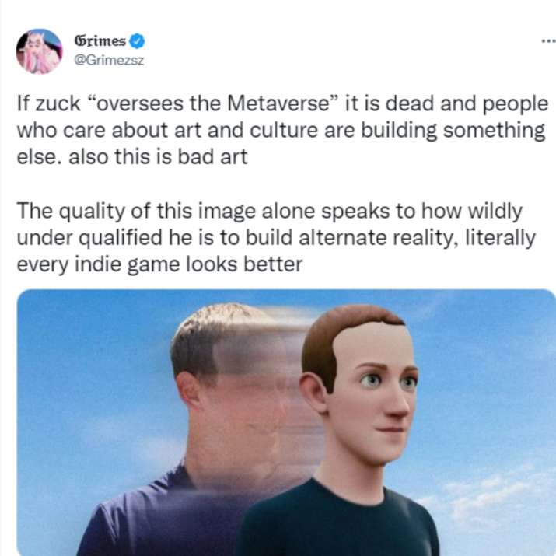The width and height of the screenshot is (556, 556).
Task: Click the blue verified checkmark badge
Action: pyautogui.click(x=137, y=41)
